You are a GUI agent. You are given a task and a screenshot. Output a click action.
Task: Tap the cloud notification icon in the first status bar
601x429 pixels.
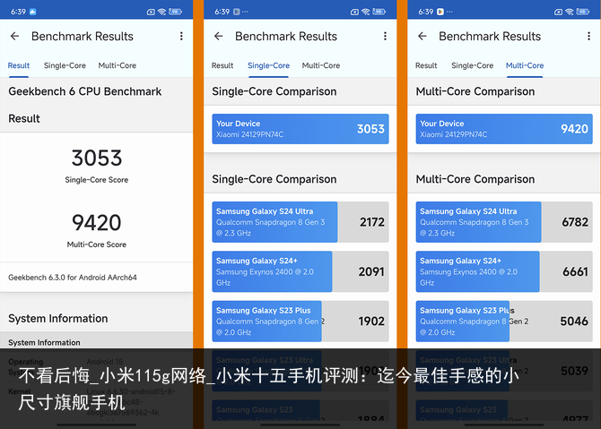(32, 12)
